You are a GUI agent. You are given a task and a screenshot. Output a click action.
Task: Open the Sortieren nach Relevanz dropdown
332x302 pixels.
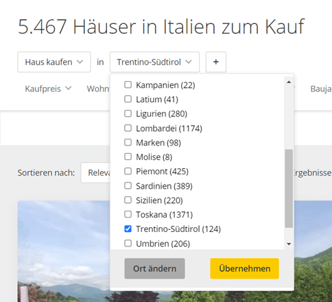[x=95, y=173]
